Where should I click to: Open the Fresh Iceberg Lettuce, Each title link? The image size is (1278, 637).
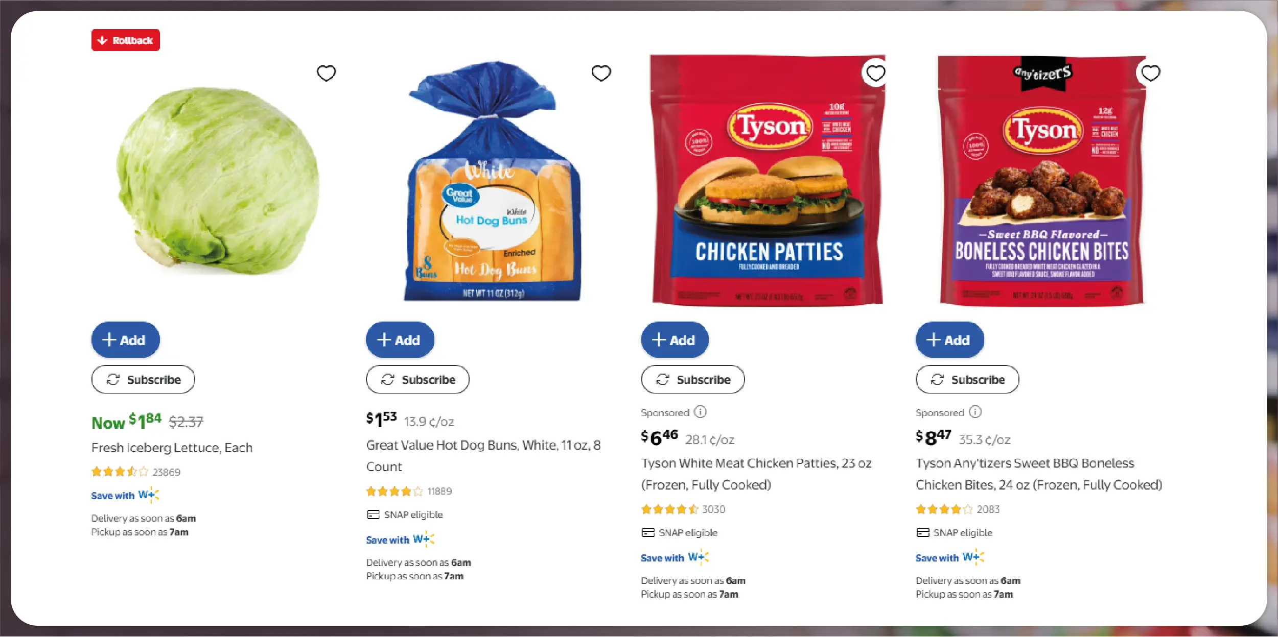click(172, 448)
